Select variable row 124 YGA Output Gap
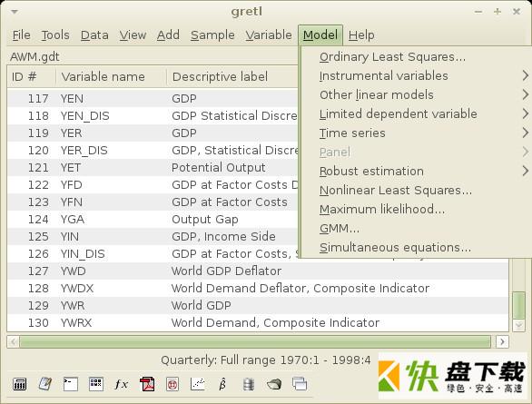The image size is (532, 404). tap(153, 220)
